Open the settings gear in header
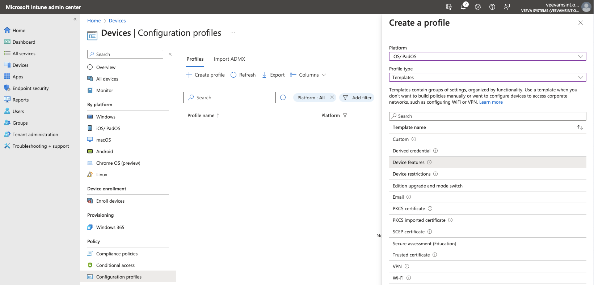The image size is (594, 285). pyautogui.click(x=478, y=7)
